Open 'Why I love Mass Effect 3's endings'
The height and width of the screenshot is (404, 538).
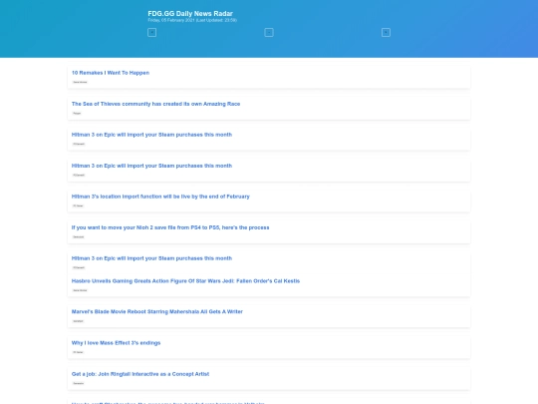(x=116, y=343)
